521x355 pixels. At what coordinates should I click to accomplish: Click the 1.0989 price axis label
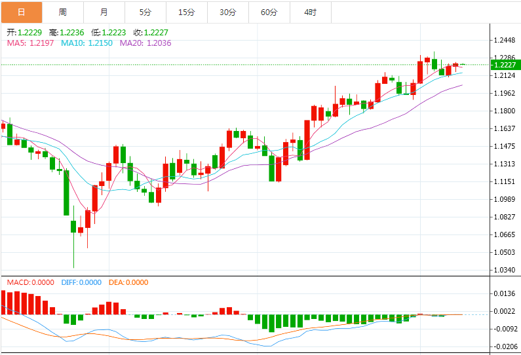pyautogui.click(x=505, y=199)
